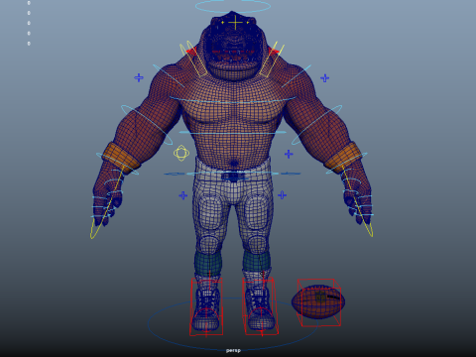The image size is (476, 357).
Task: Select the blue plus control beside the viewer-right shoulder
Action: [325, 78]
